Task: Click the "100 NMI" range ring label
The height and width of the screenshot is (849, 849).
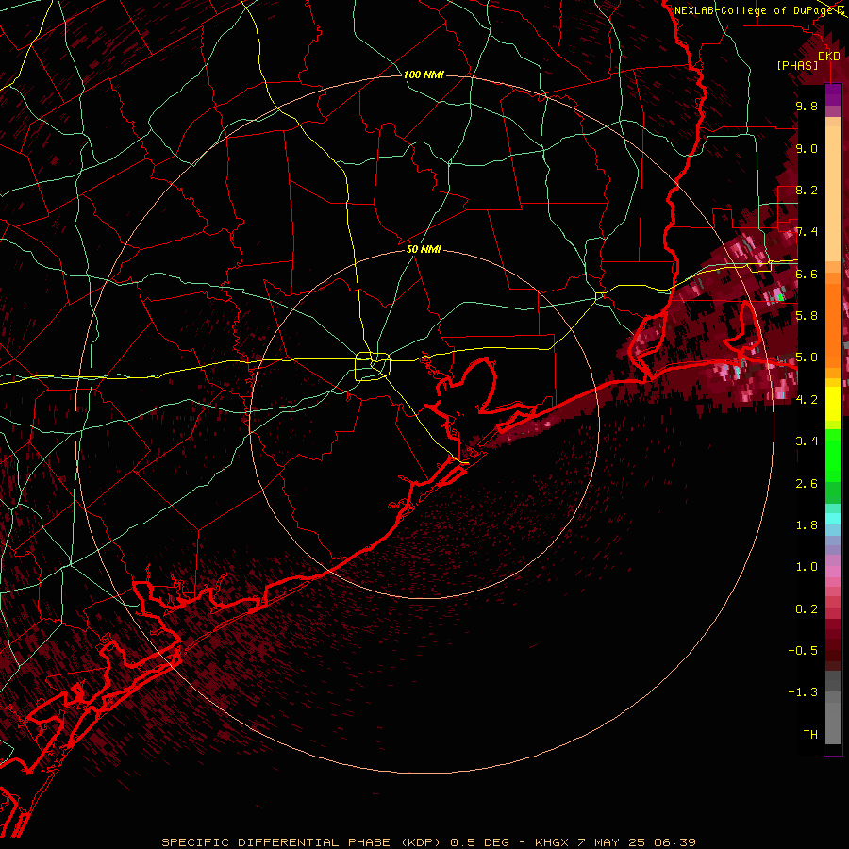Action: [x=424, y=75]
